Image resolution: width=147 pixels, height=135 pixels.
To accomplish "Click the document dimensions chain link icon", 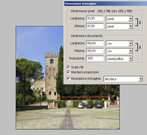I will pyautogui.click(x=140, y=47).
